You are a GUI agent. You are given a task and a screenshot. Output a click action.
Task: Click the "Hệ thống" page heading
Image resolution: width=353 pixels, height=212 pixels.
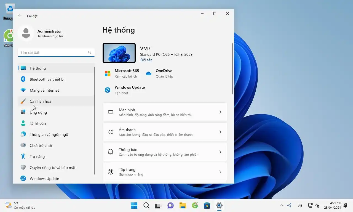[x=119, y=30]
